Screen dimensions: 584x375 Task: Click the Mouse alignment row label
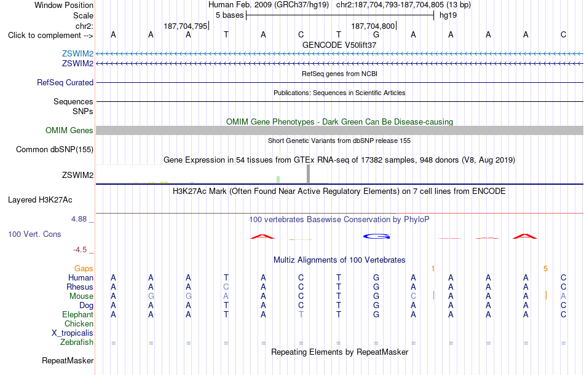pos(81,296)
